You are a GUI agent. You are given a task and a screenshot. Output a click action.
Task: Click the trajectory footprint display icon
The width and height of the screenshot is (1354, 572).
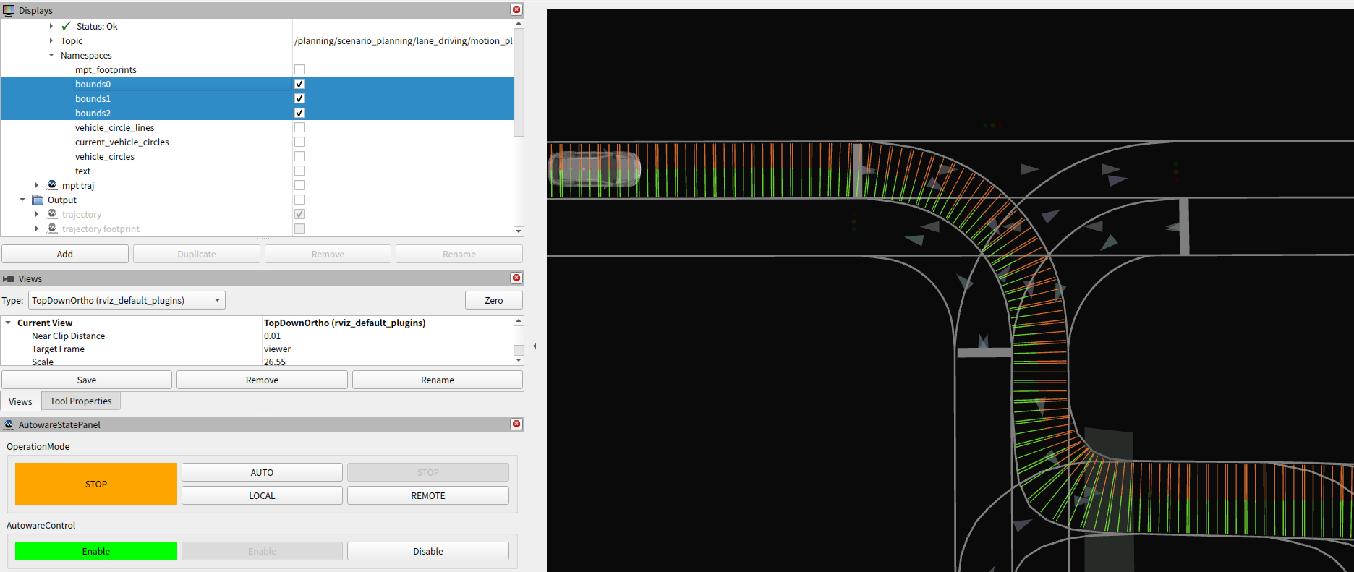[x=52, y=229]
